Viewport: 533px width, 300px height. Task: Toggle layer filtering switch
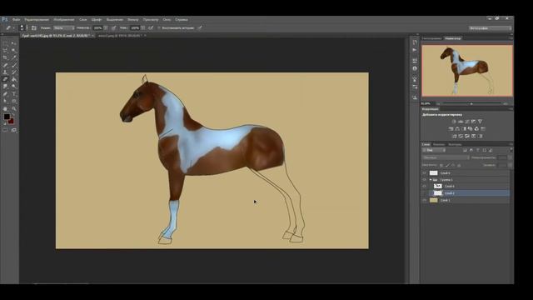pyautogui.click(x=511, y=150)
